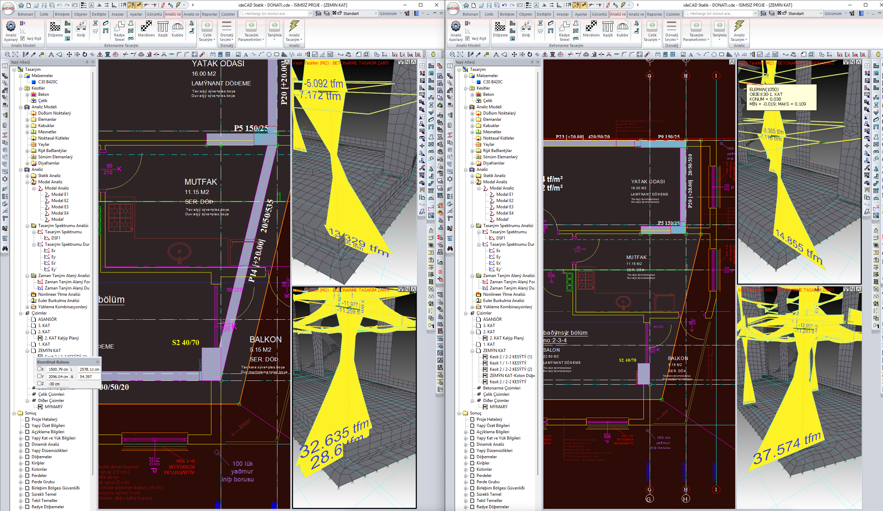883x511 pixels.
Task: Select the Circle draw tool in left window toolbar
Action: coord(269,54)
